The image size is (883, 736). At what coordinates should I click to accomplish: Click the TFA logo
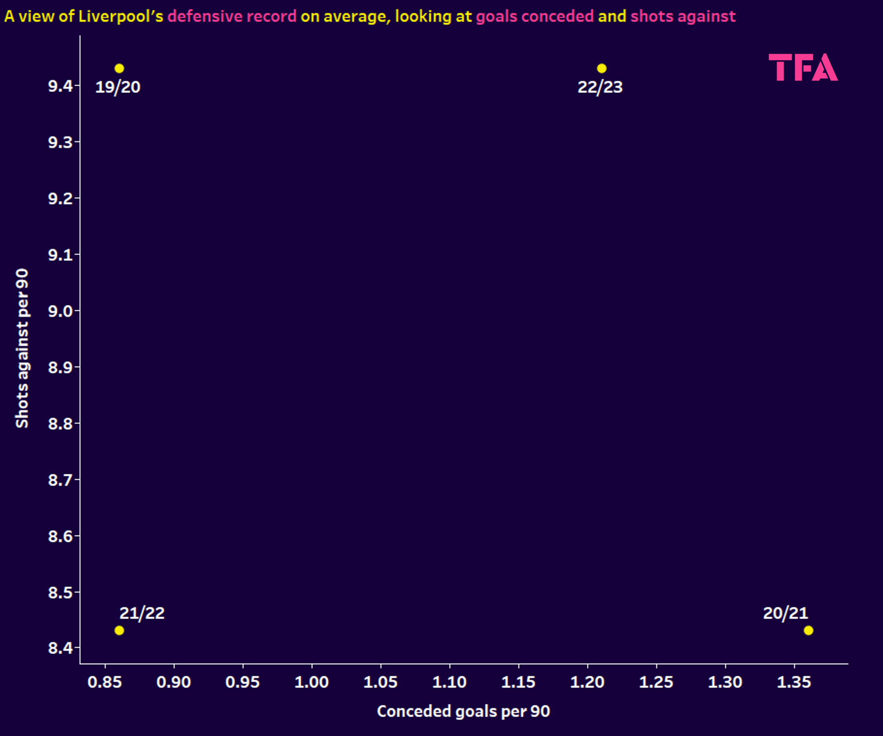(x=803, y=67)
